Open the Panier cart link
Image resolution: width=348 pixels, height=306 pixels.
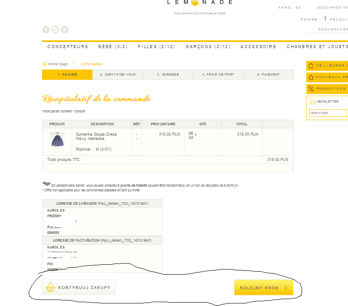click(x=324, y=19)
